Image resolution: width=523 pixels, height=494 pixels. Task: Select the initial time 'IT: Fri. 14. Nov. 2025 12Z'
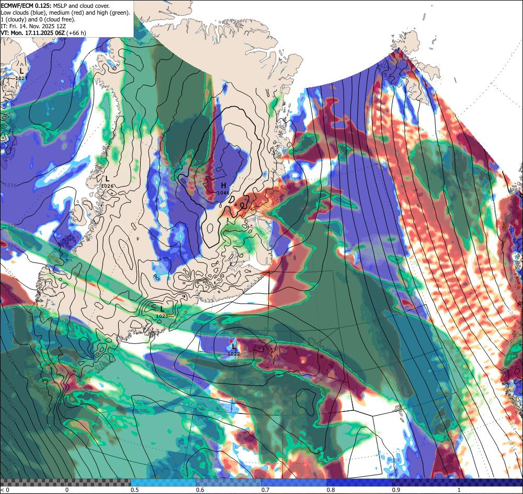click(x=33, y=26)
